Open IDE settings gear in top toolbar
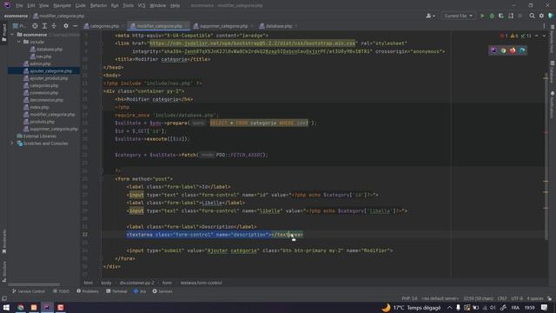Viewport: 556px width, 313px height. (541, 16)
